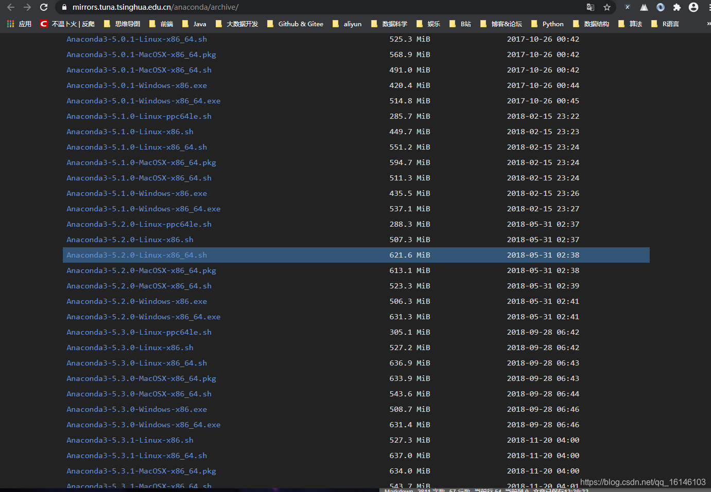Open the aliyun bookmark folder
This screenshot has width=711, height=492.
click(x=347, y=24)
